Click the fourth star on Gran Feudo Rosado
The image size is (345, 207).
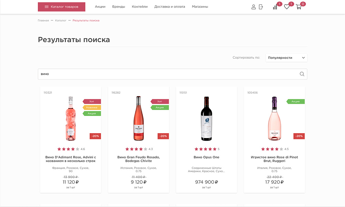(140, 149)
